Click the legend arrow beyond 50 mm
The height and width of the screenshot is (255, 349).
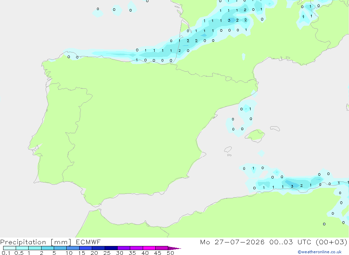(x=174, y=248)
